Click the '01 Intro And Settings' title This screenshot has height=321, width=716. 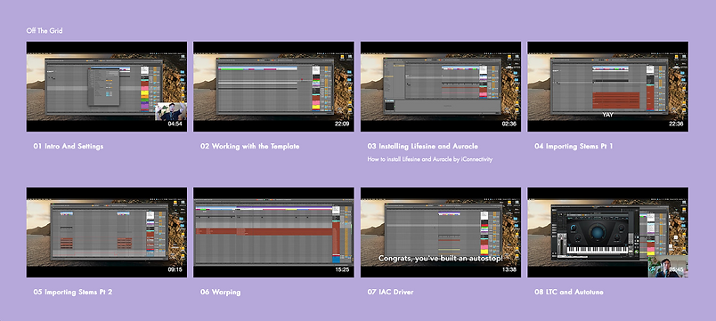click(x=68, y=147)
